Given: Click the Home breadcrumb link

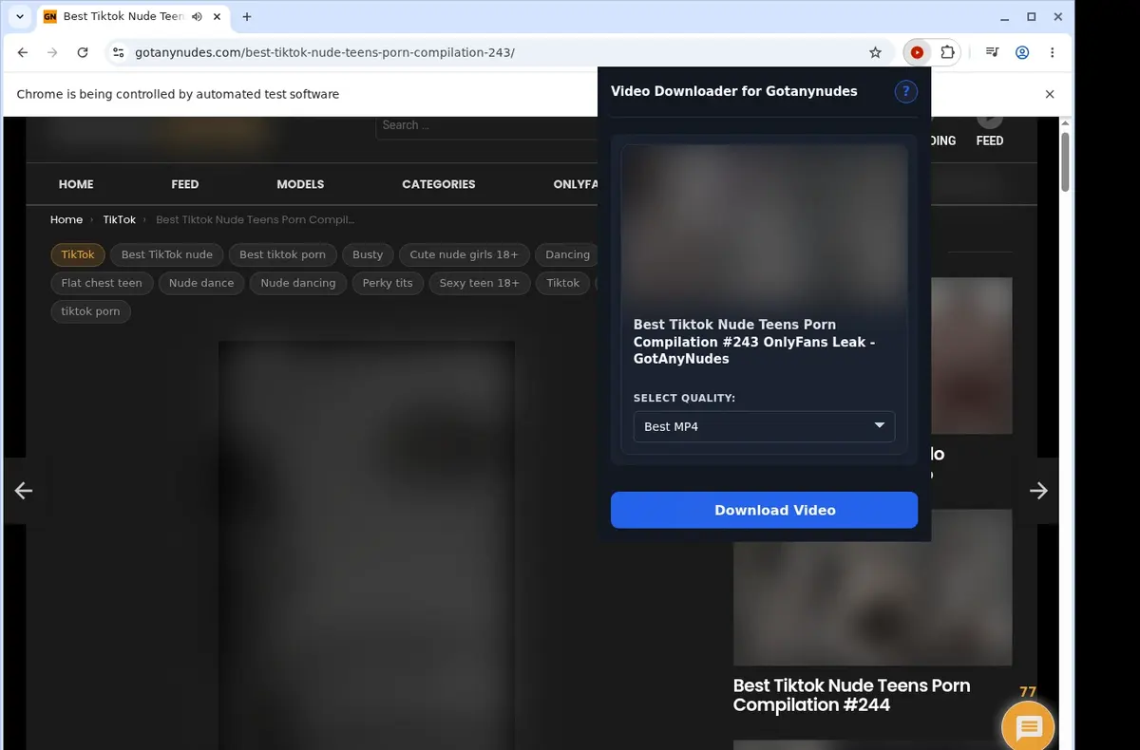Looking at the screenshot, I should [x=66, y=219].
